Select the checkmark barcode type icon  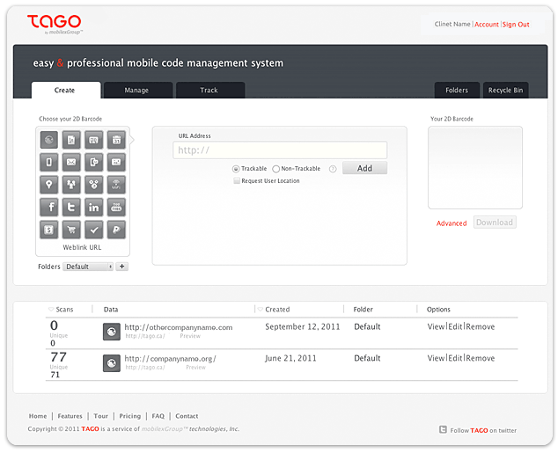[94, 230]
